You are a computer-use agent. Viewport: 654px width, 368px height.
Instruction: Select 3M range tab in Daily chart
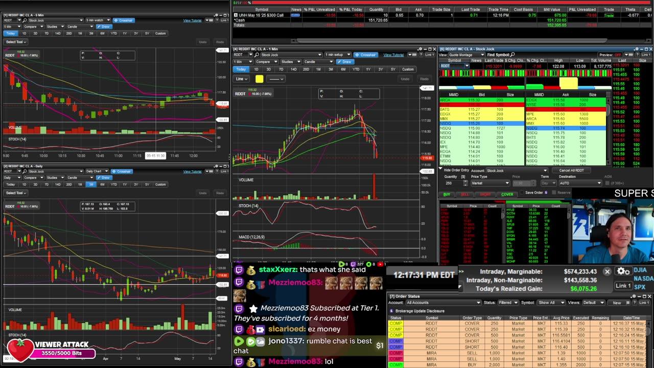tap(91, 184)
